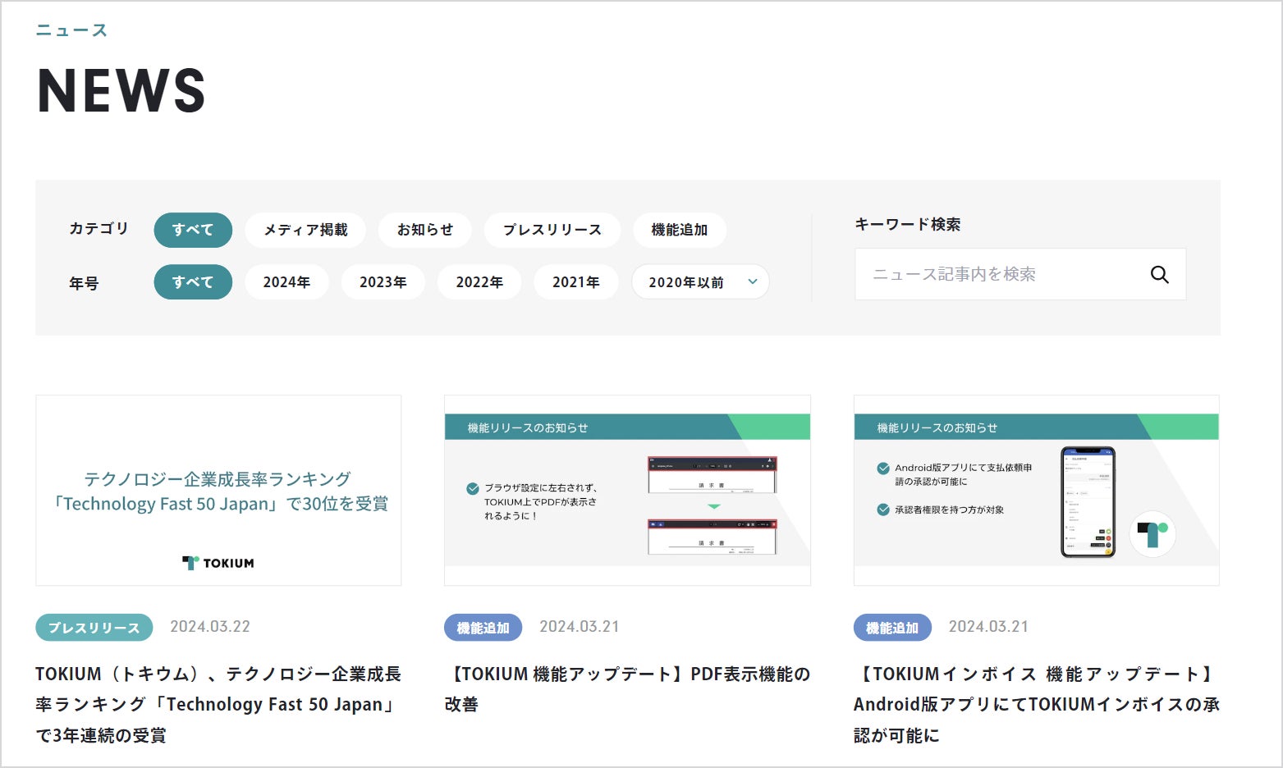This screenshot has width=1283, height=768.
Task: Expand the 2020年以前 year dropdown
Action: coord(700,281)
